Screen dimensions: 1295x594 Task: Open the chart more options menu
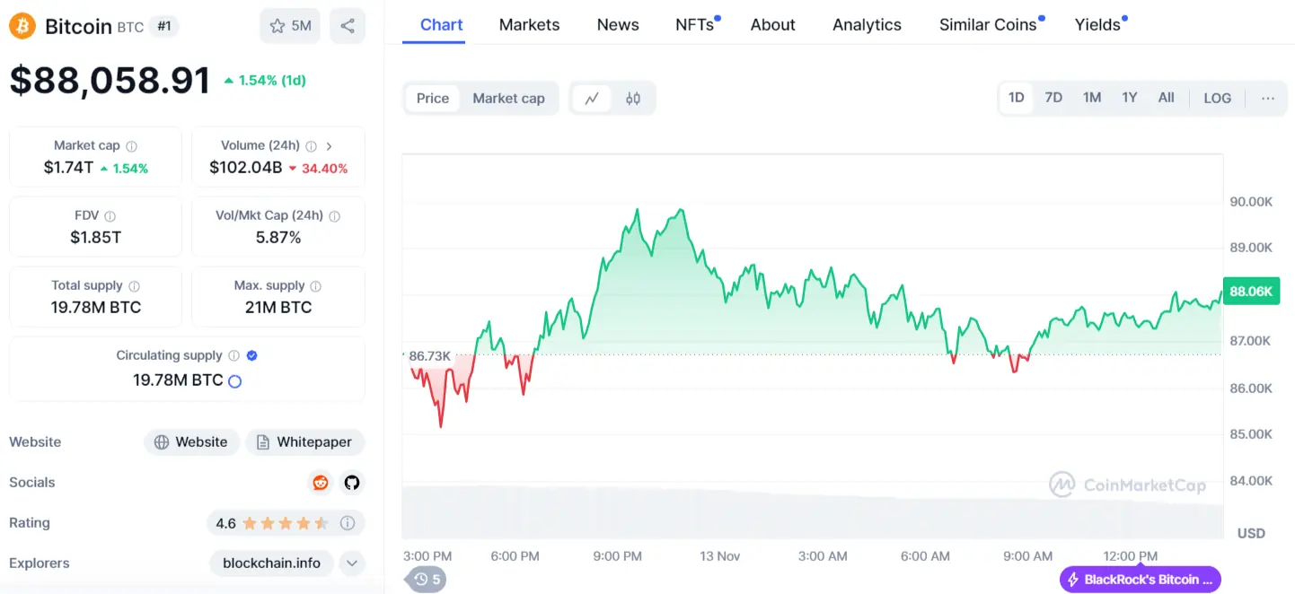coord(1267,98)
